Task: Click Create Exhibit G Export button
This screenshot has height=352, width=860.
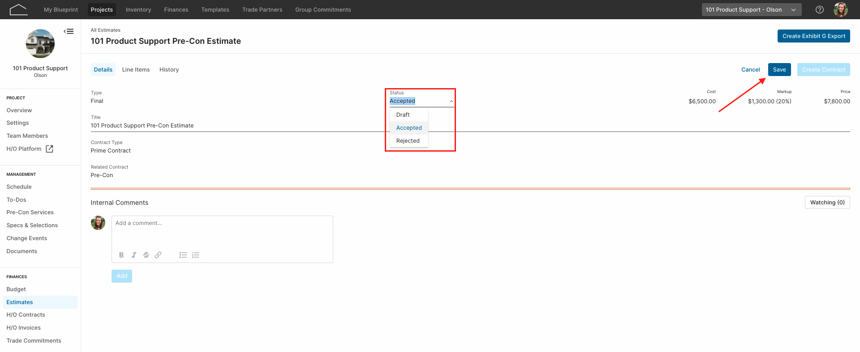Action: [814, 36]
